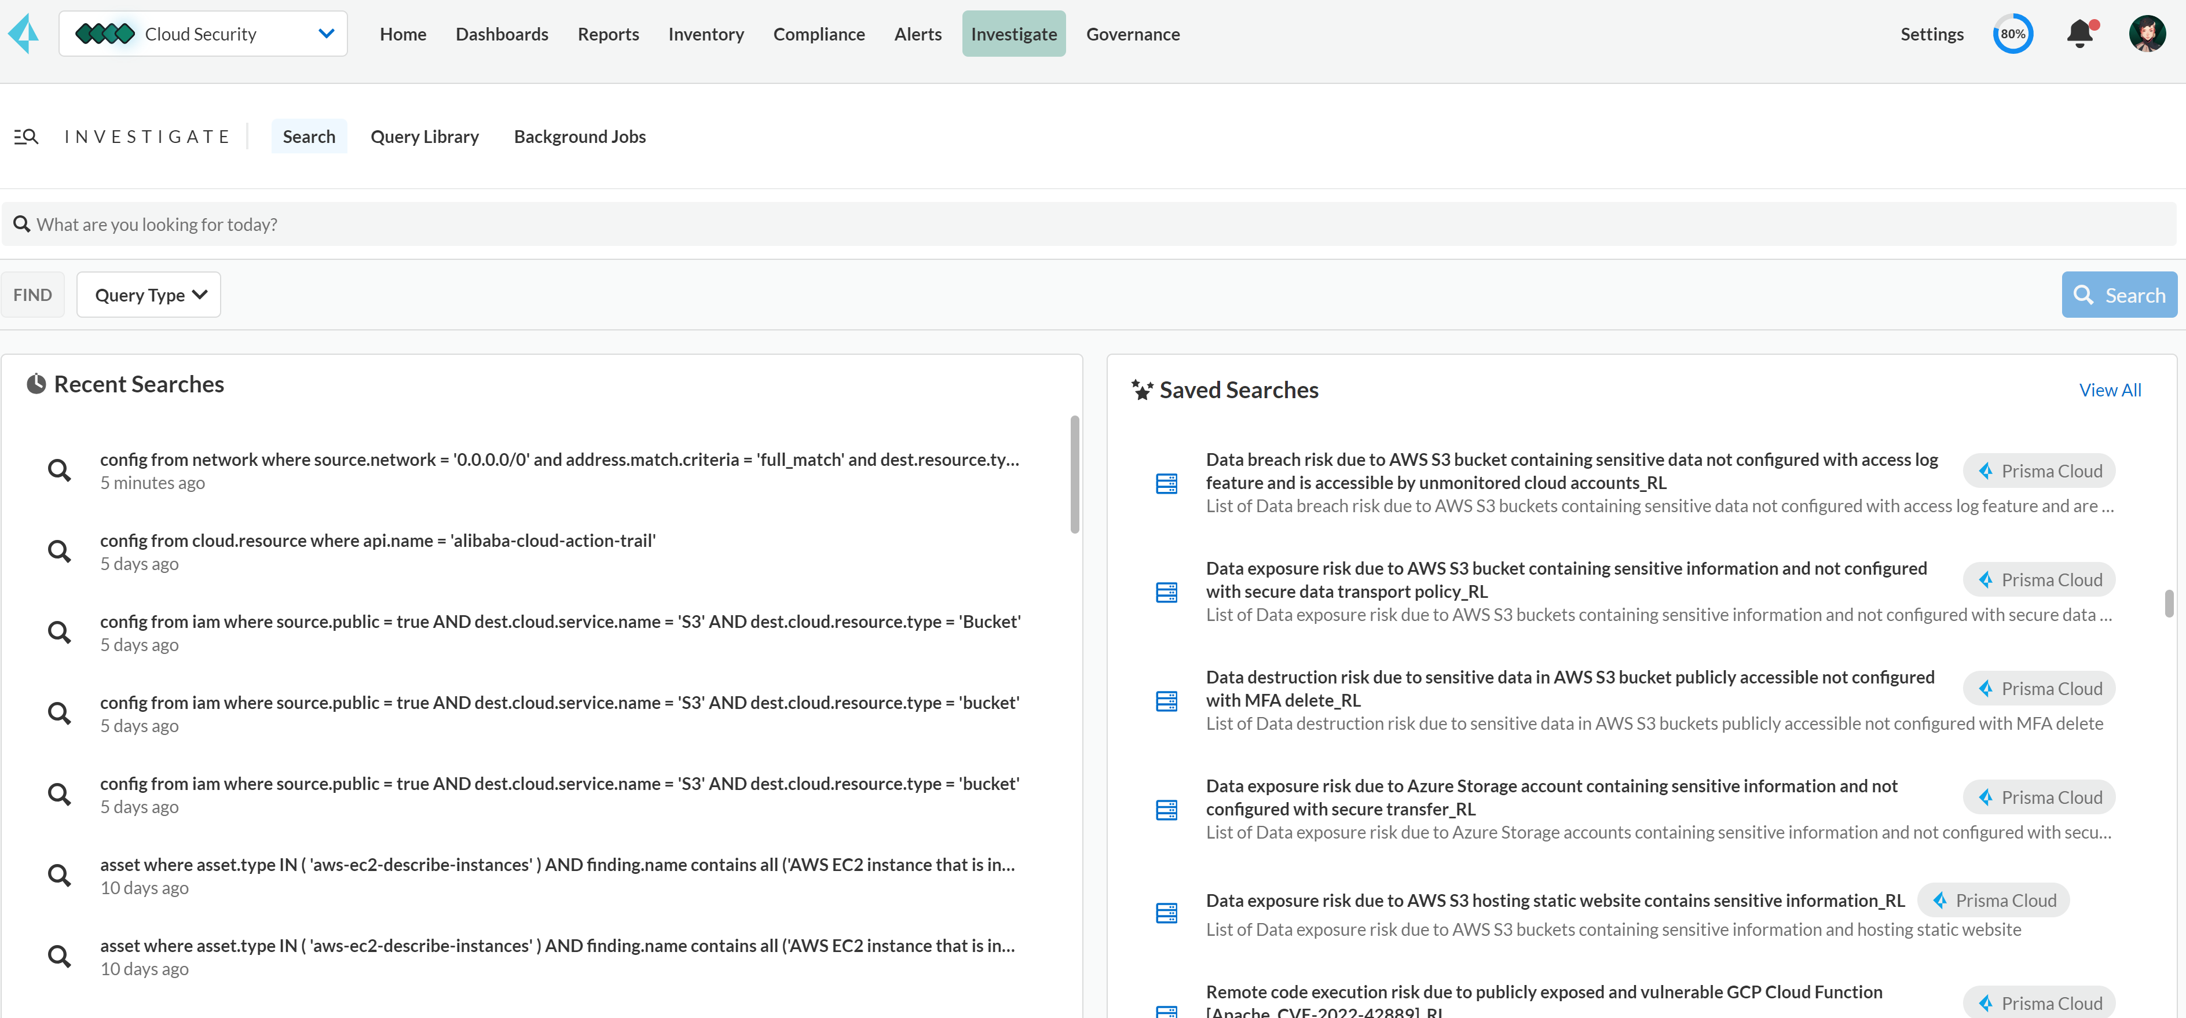Viewport: 2186px width, 1018px height.
Task: Open View All saved searches
Action: pyautogui.click(x=2111, y=390)
